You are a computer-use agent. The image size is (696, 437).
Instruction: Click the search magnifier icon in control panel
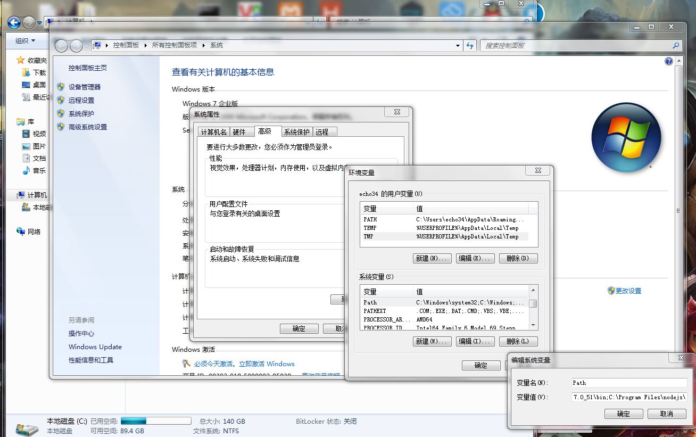coord(676,46)
